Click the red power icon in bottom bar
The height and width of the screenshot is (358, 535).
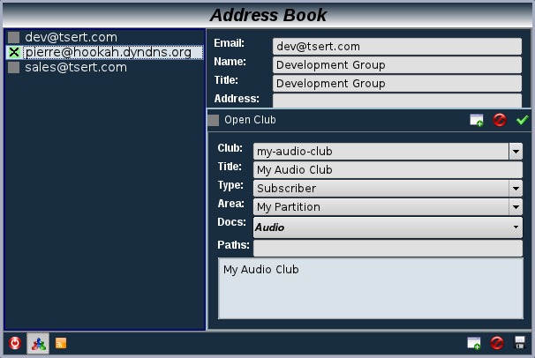(x=15, y=343)
